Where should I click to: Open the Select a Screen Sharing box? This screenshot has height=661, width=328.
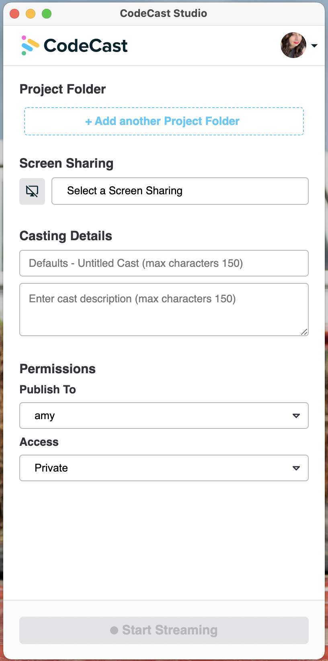point(180,191)
